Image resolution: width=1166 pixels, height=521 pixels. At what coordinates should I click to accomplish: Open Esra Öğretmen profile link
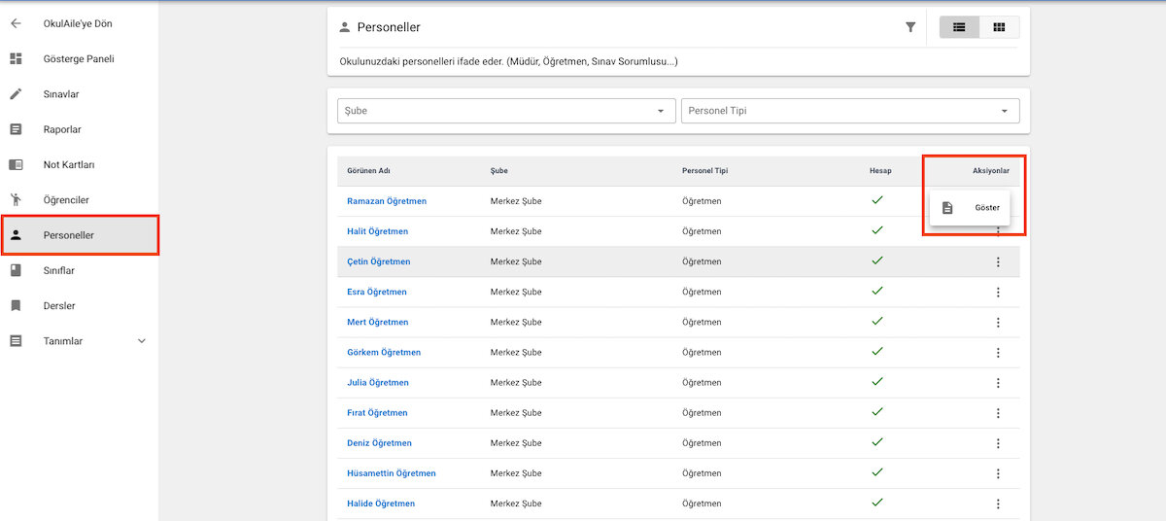(x=377, y=292)
